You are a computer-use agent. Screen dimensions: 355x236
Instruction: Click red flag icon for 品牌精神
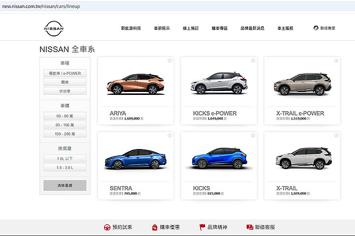pos(202,227)
